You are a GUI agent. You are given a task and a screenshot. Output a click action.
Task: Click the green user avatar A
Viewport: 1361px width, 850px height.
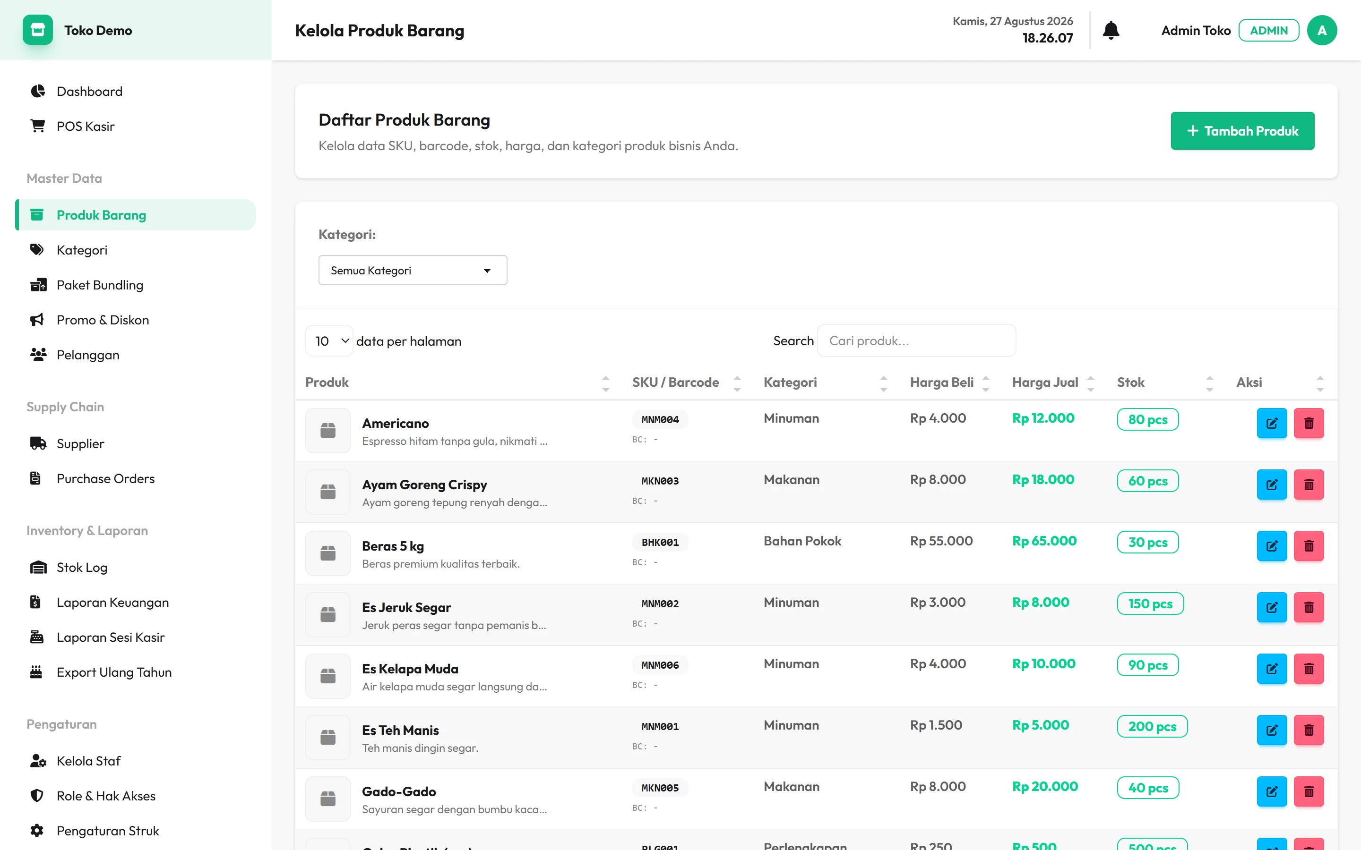click(x=1322, y=30)
